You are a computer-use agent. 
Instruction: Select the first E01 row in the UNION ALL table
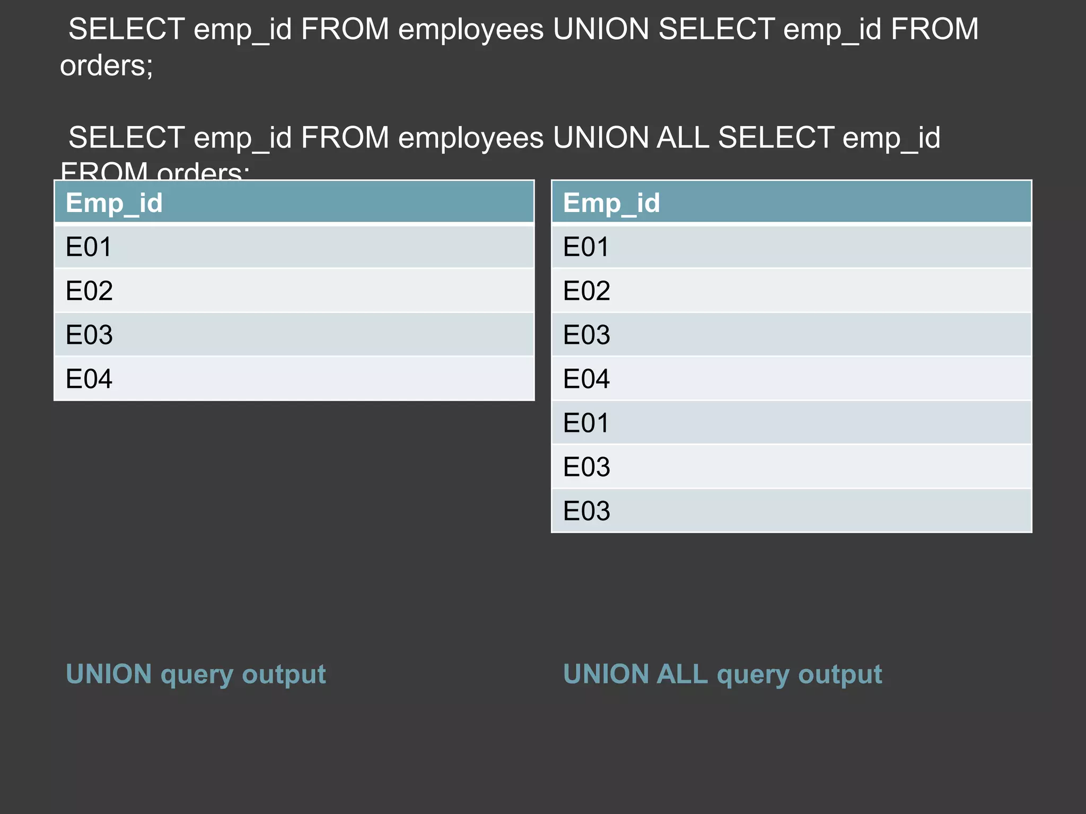792,247
